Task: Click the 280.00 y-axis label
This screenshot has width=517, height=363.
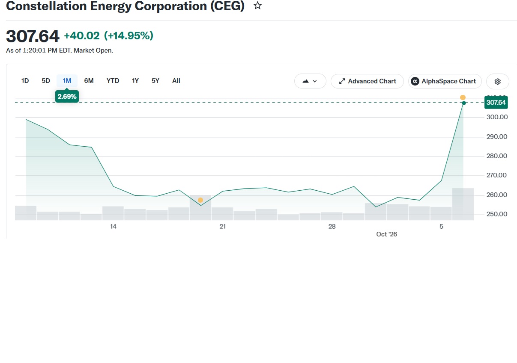Action: [x=497, y=156]
